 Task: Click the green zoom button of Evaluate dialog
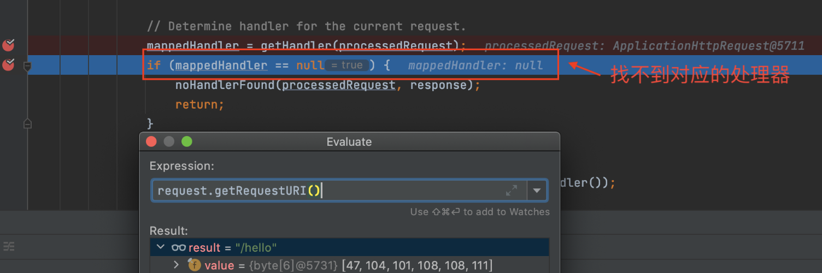point(187,142)
